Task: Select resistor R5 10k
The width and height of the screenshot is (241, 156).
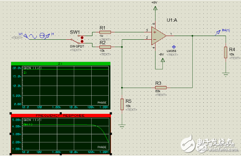Action: pos(122,104)
